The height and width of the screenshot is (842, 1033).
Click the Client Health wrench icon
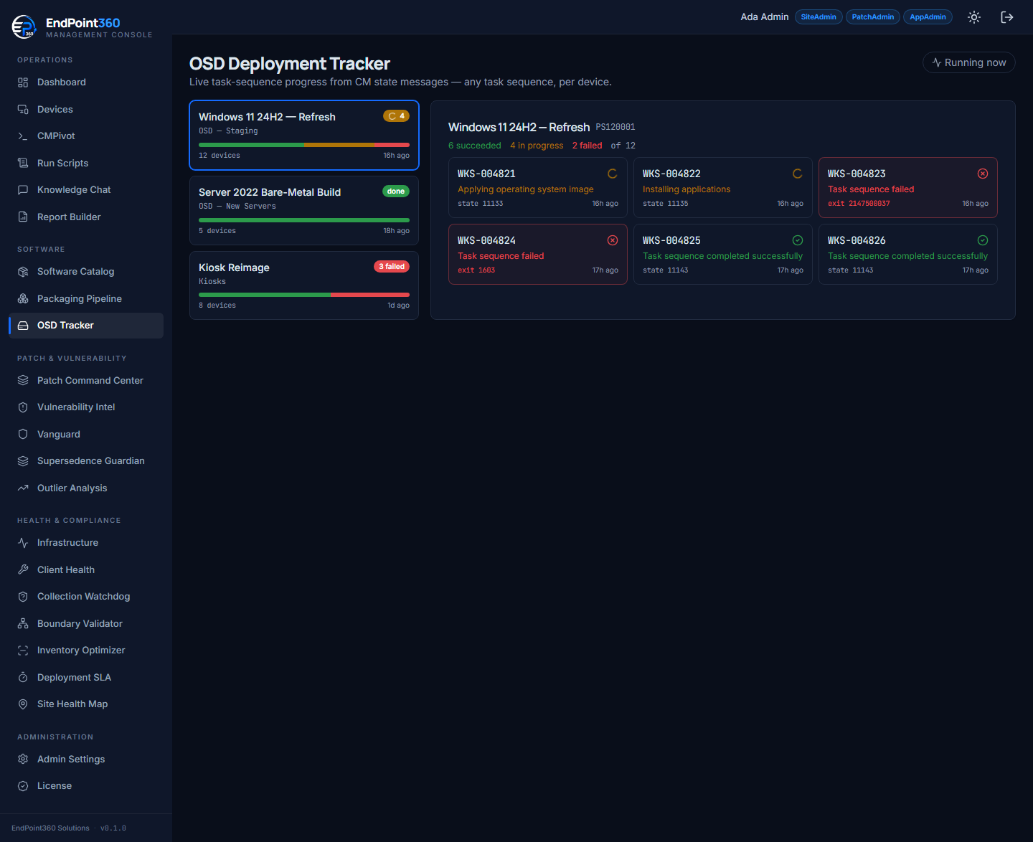[x=23, y=569]
